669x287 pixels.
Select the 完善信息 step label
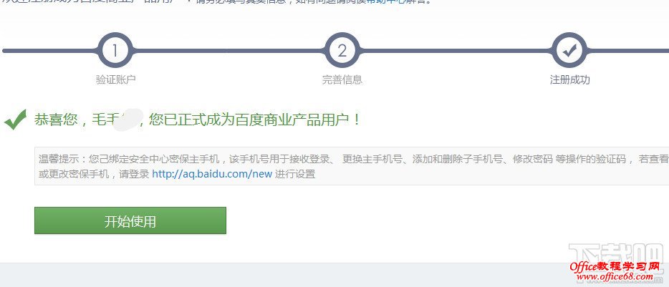click(342, 79)
